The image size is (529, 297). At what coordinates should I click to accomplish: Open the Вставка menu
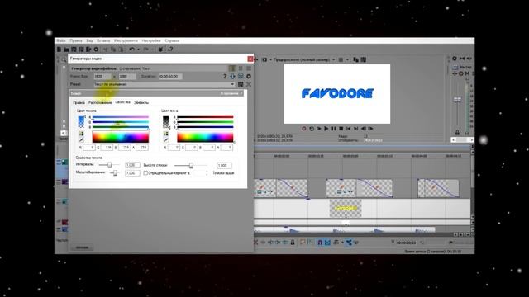(103, 40)
